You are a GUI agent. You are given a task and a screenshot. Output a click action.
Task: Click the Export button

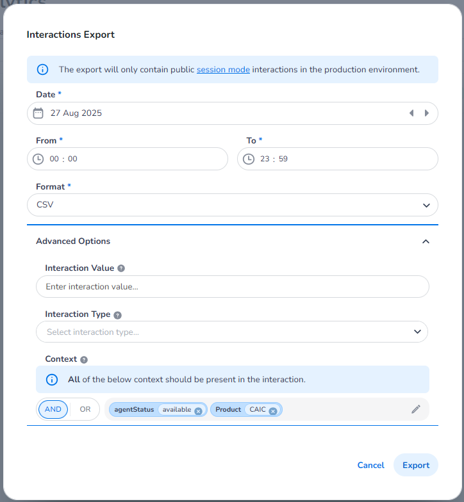[x=416, y=466]
